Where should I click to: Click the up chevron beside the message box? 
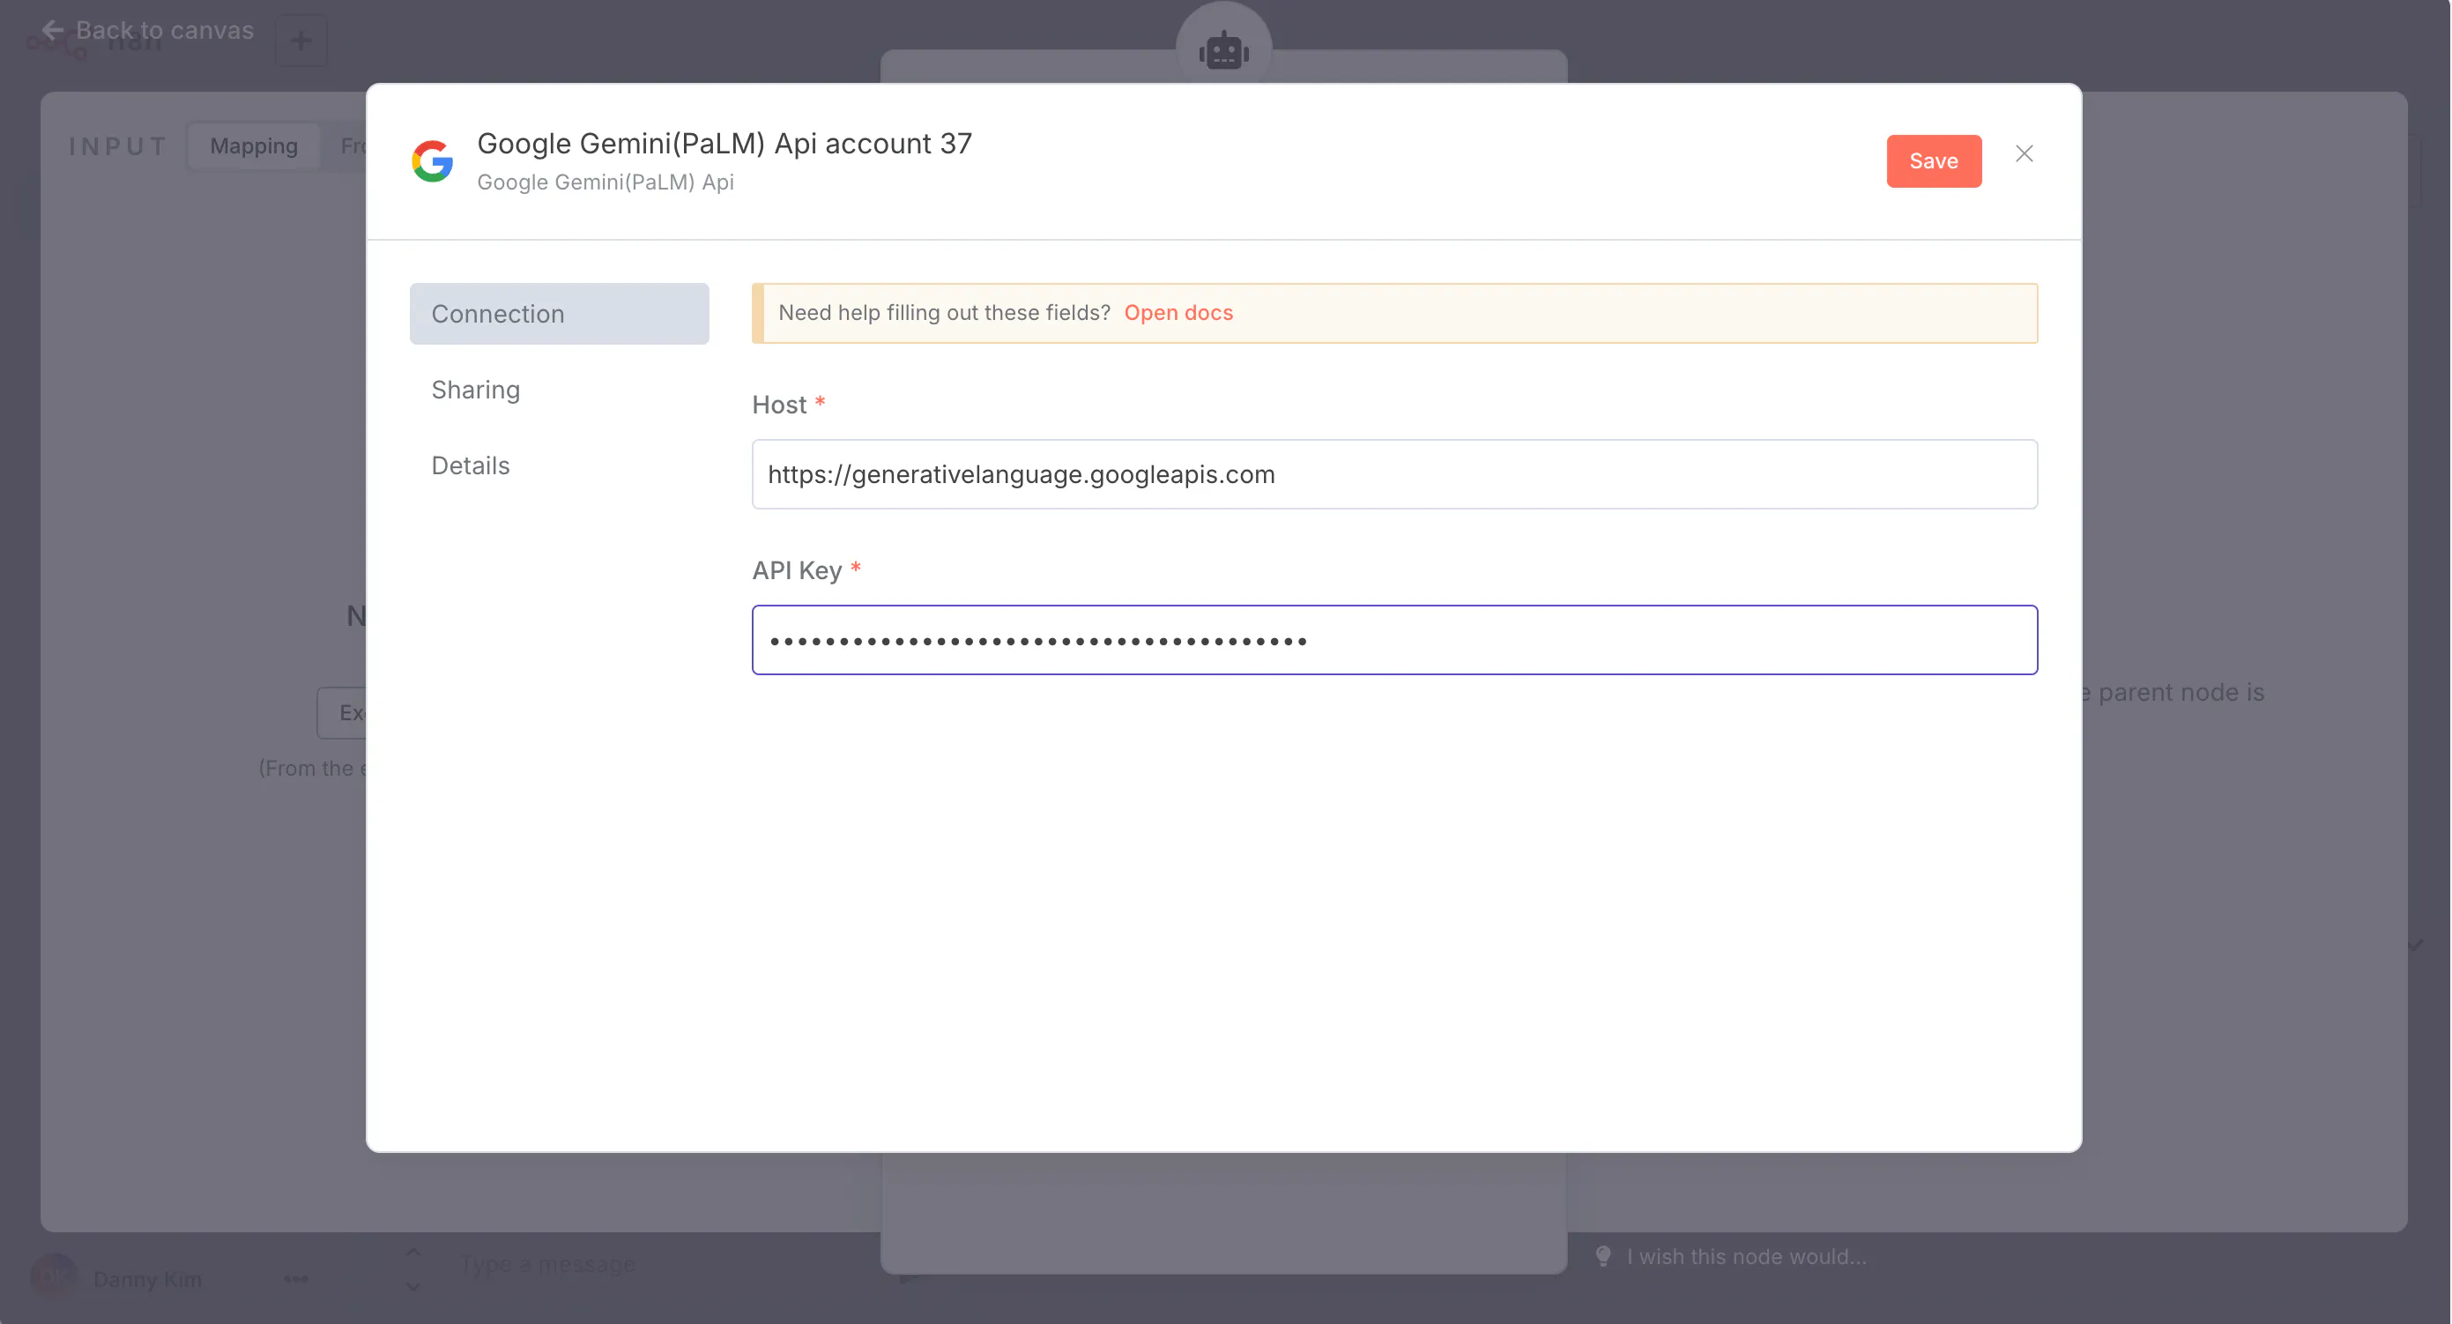[x=413, y=1253]
